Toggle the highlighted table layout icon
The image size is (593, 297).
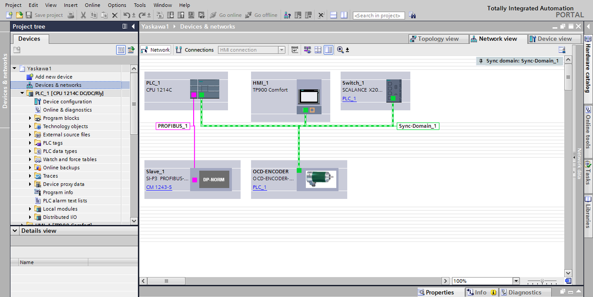click(x=328, y=50)
